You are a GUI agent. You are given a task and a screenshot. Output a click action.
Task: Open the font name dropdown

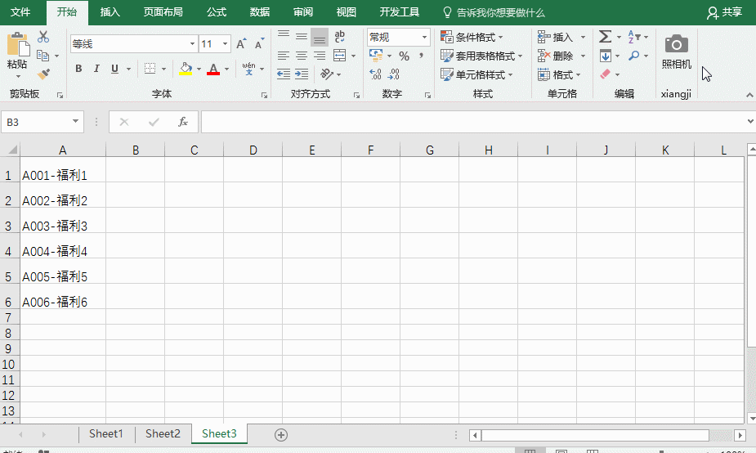point(192,44)
